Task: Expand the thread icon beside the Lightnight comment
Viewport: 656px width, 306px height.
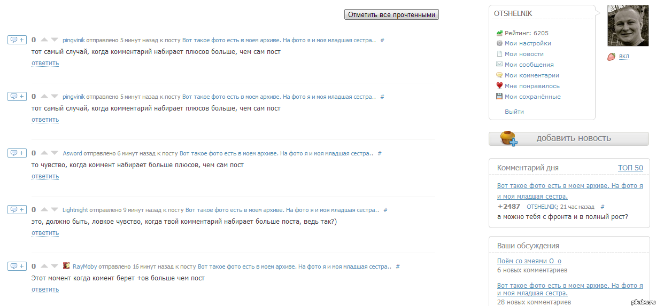Action: click(x=17, y=210)
